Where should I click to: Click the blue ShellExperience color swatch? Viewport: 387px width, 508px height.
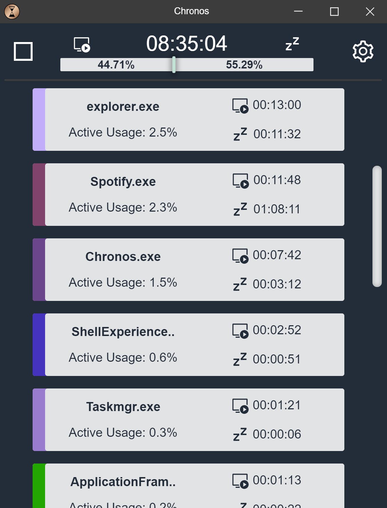click(39, 345)
